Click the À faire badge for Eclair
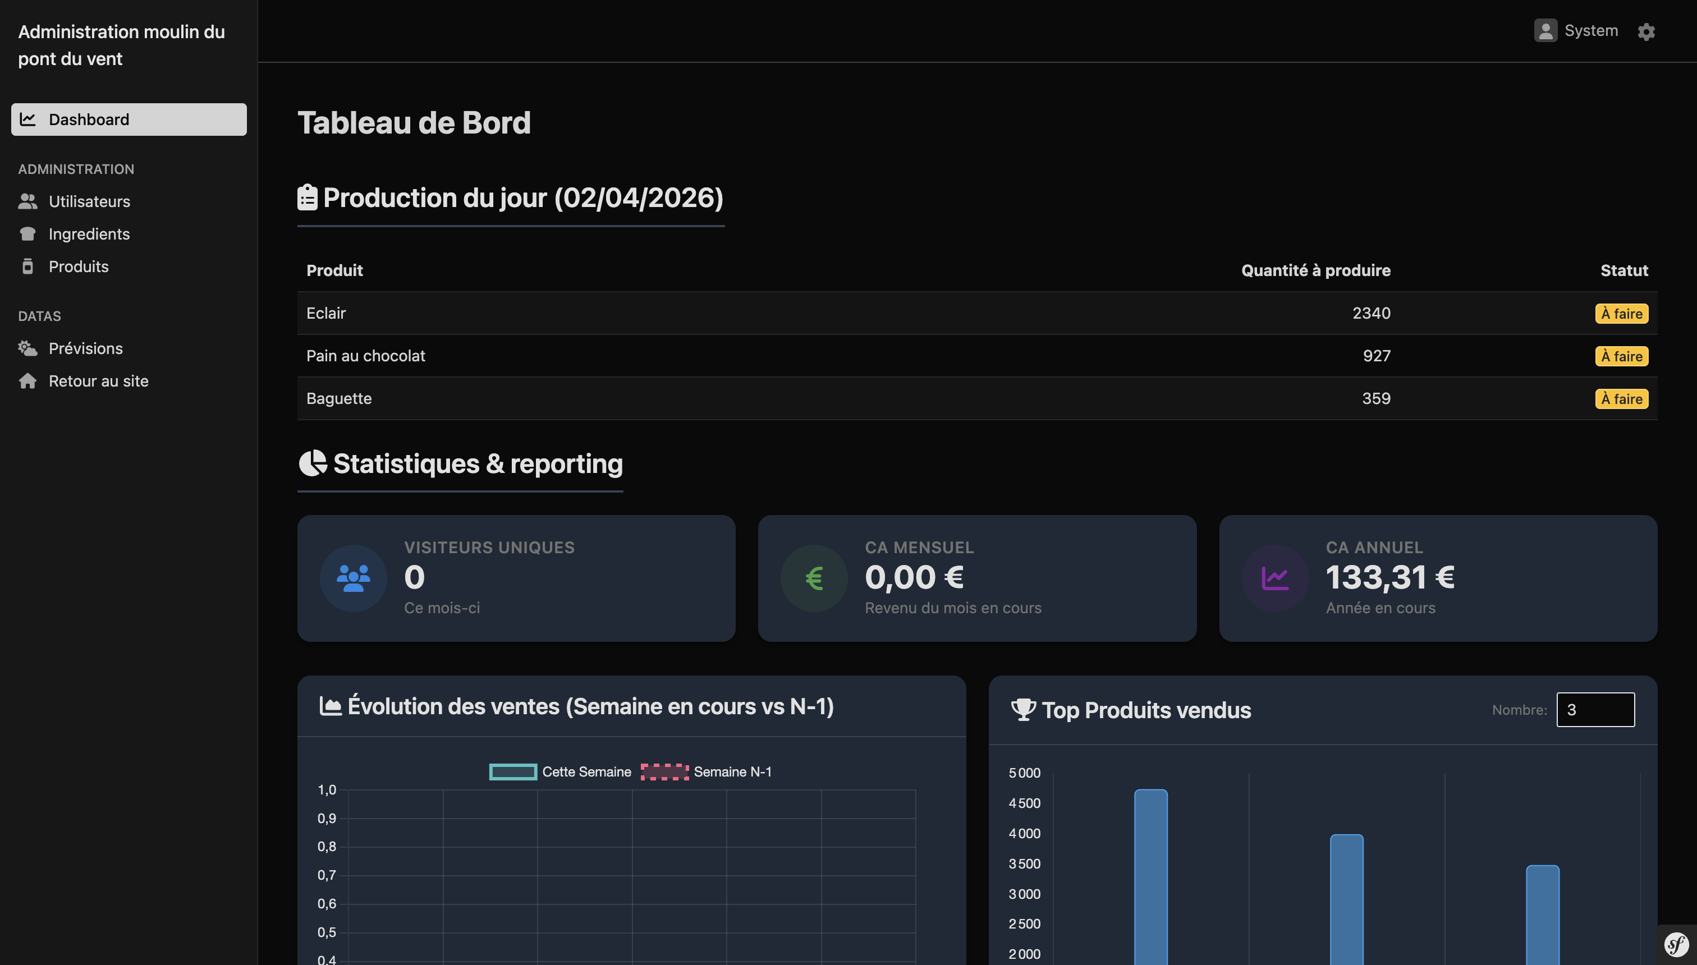Viewport: 1697px width, 965px height. coord(1621,314)
